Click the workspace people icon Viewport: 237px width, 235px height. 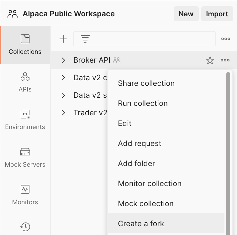pos(13,14)
